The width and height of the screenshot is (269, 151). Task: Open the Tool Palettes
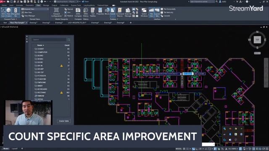coord(92,12)
